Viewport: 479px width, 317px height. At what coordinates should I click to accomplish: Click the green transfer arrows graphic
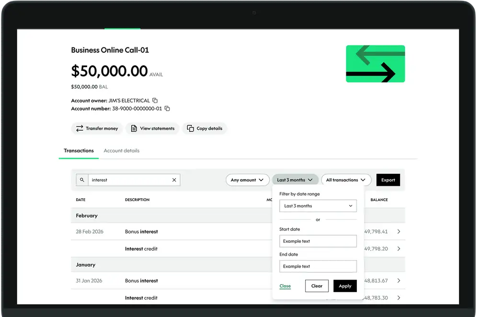click(376, 64)
